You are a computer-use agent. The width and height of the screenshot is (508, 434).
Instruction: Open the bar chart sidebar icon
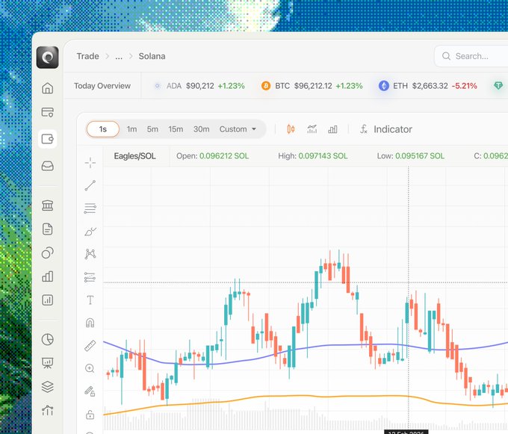(48, 276)
